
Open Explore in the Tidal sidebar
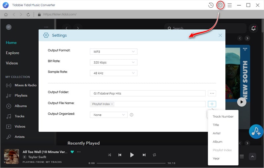[x=13, y=53]
